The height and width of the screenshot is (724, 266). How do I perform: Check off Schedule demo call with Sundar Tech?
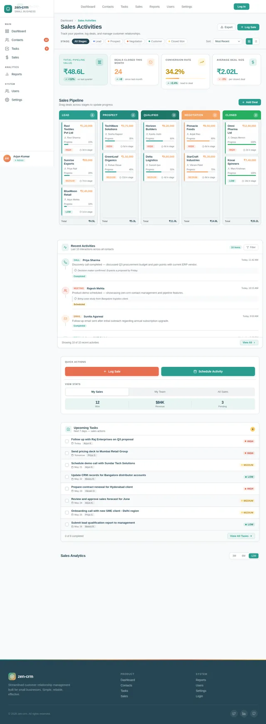point(67,465)
